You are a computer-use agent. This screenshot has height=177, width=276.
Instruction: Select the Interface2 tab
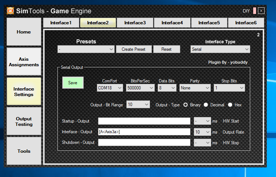click(x=98, y=23)
